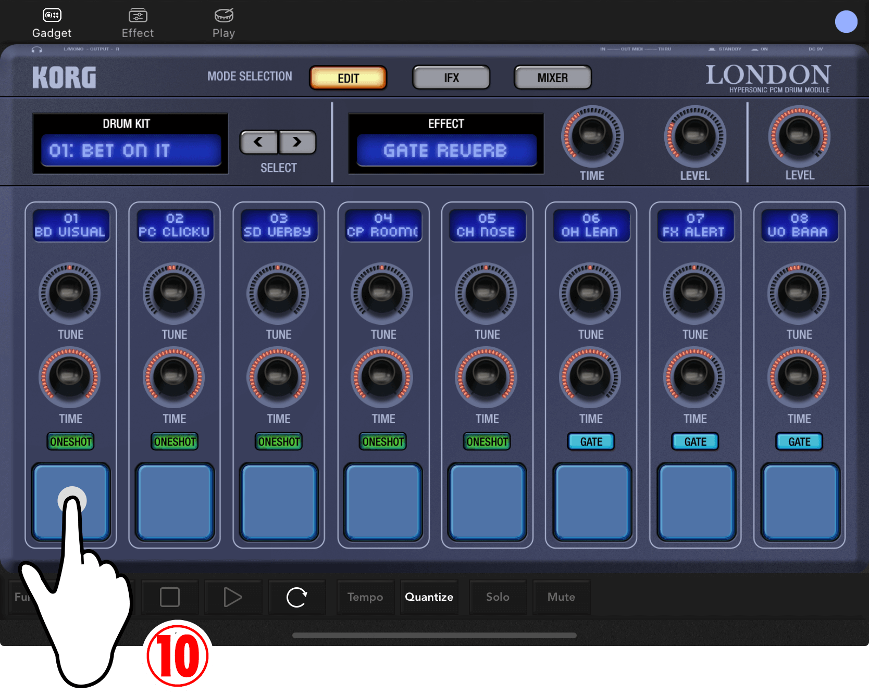
Task: Tap the channel 04 drum pad
Action: point(383,502)
